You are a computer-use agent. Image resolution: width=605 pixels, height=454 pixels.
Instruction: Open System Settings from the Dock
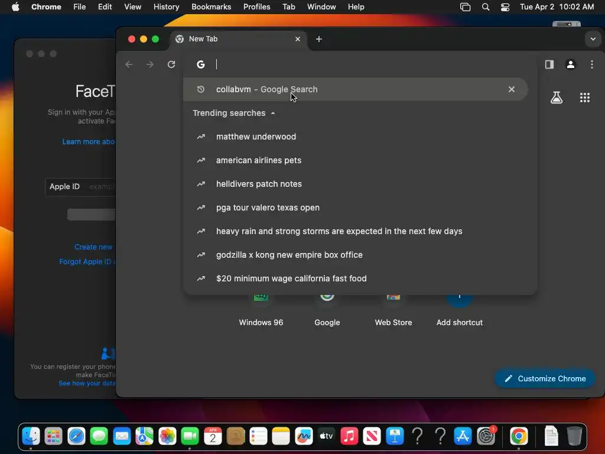click(x=486, y=436)
